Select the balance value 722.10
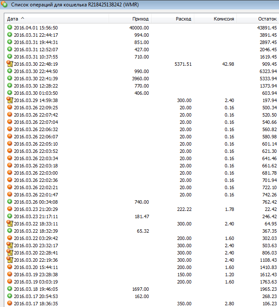This screenshot has height=307, width=279. tap(270, 187)
